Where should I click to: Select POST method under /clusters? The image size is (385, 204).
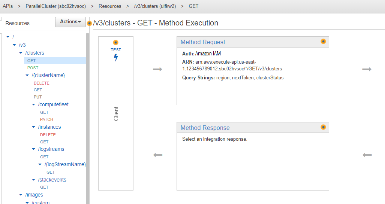(x=33, y=68)
